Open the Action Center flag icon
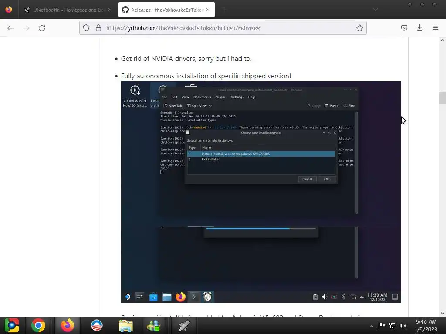Viewport: 446px width, 334px height. (382, 325)
